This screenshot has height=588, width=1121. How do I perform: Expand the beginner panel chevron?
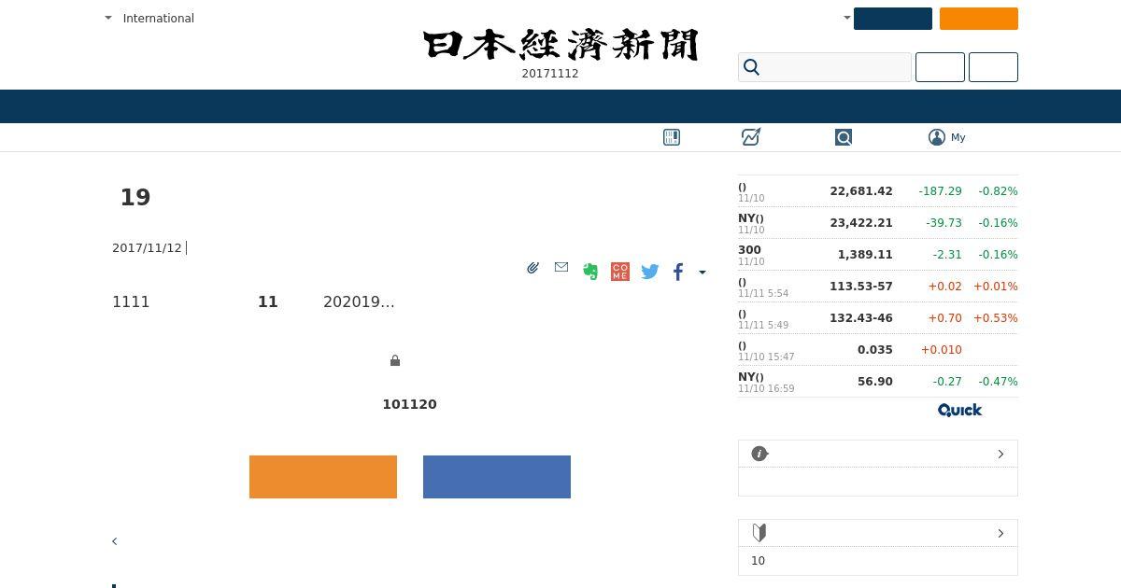[x=1000, y=533]
